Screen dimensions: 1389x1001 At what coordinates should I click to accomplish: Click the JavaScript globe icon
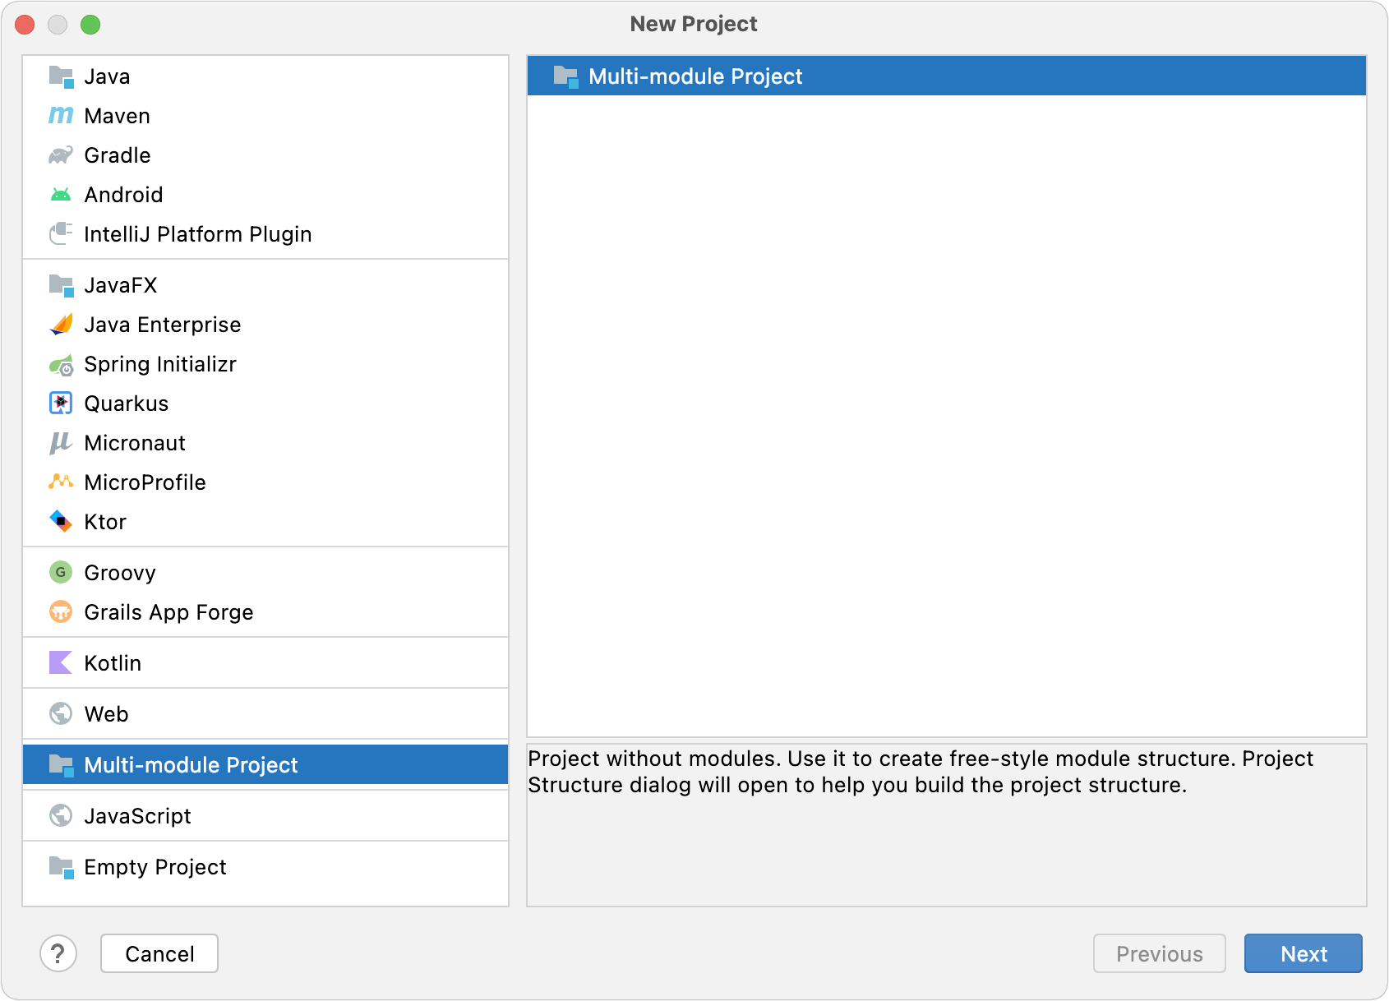[61, 816]
